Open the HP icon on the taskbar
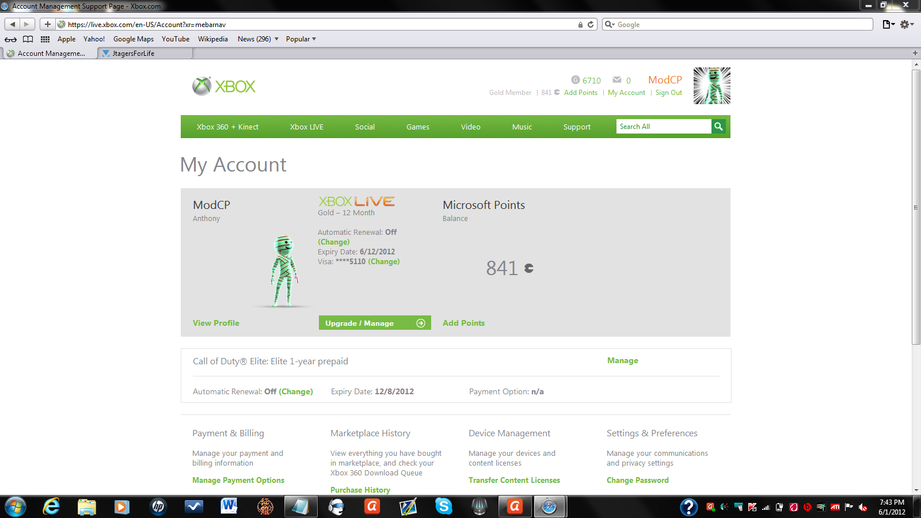This screenshot has width=921, height=518. click(158, 507)
